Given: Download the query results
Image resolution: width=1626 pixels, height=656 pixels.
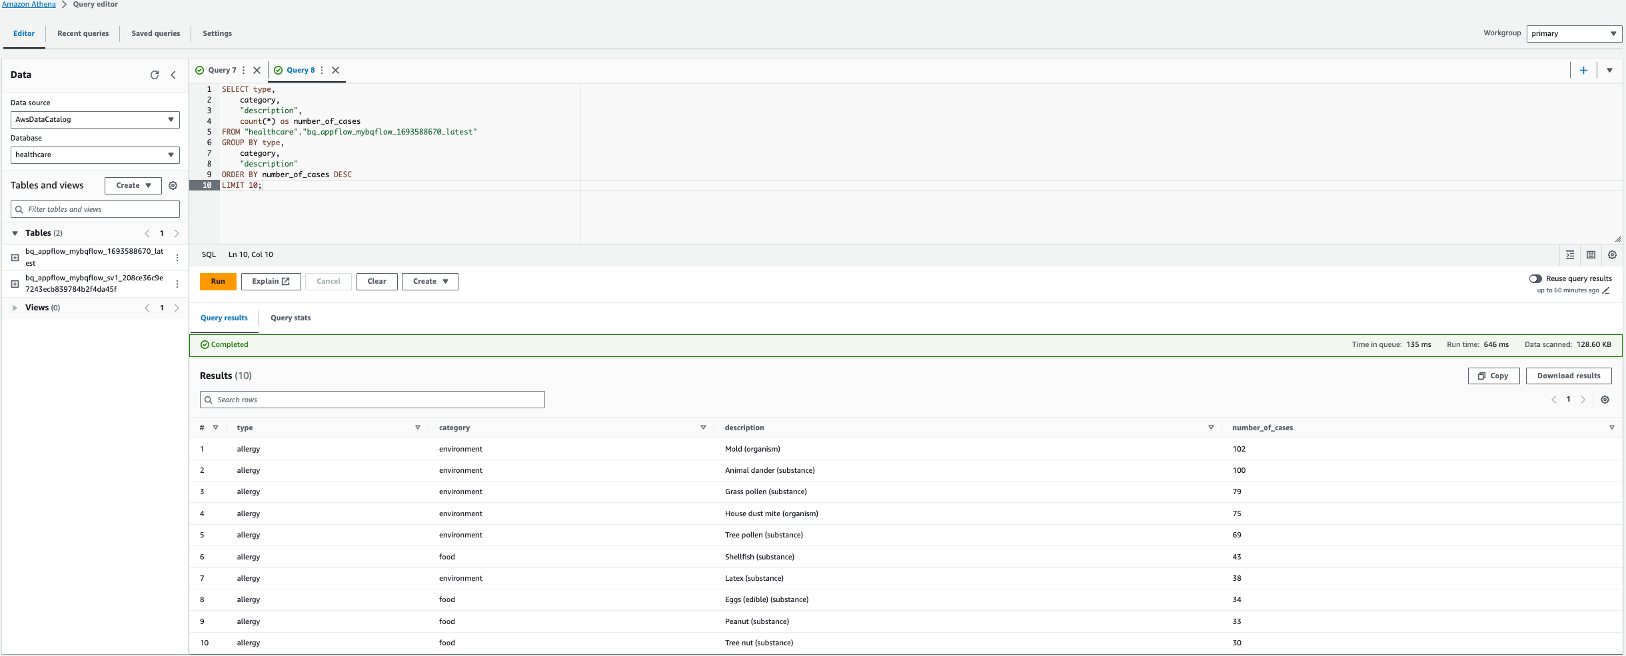Looking at the screenshot, I should click(x=1567, y=376).
